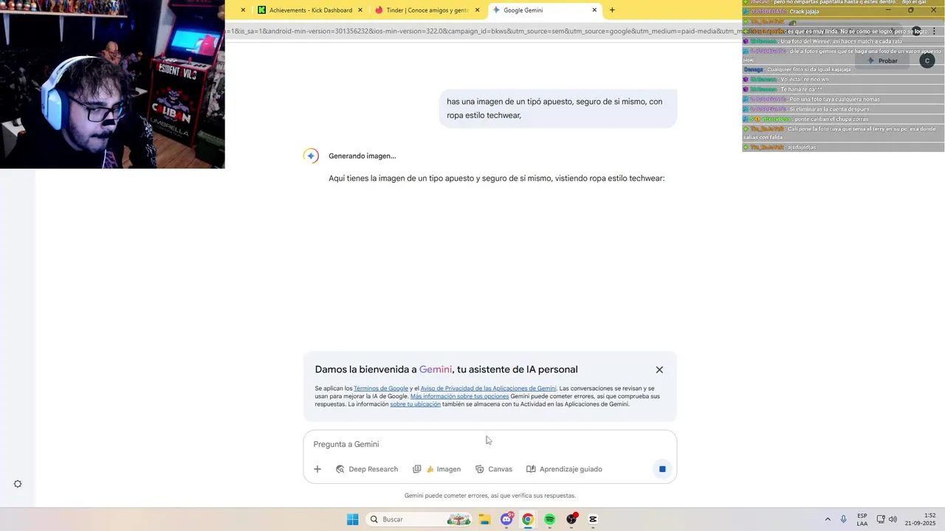Switch to Achievements - Kick Dashboard tab
The width and height of the screenshot is (945, 531).
tap(310, 10)
